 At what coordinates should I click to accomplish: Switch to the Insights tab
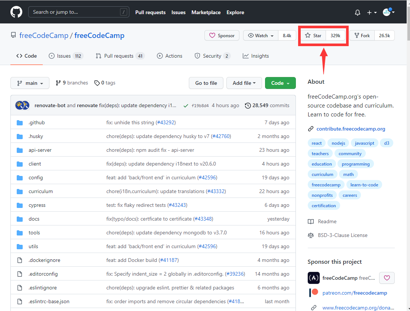[x=256, y=56]
